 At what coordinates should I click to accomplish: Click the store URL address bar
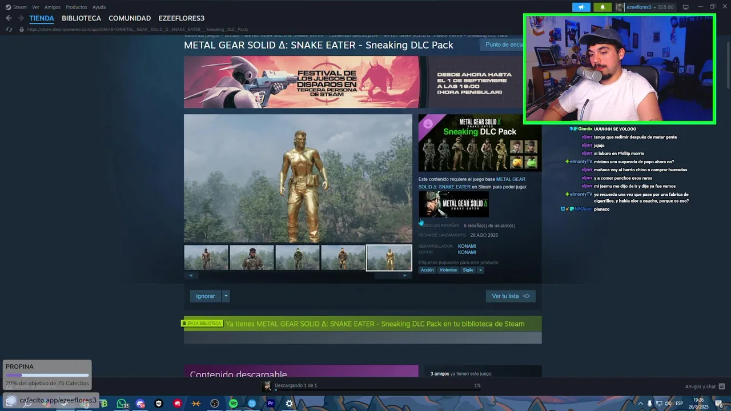click(x=137, y=29)
